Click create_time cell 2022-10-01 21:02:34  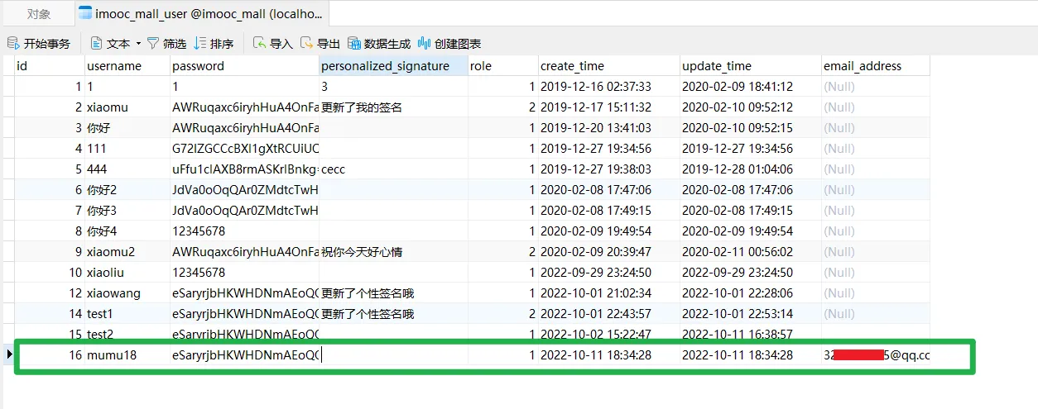pos(608,293)
